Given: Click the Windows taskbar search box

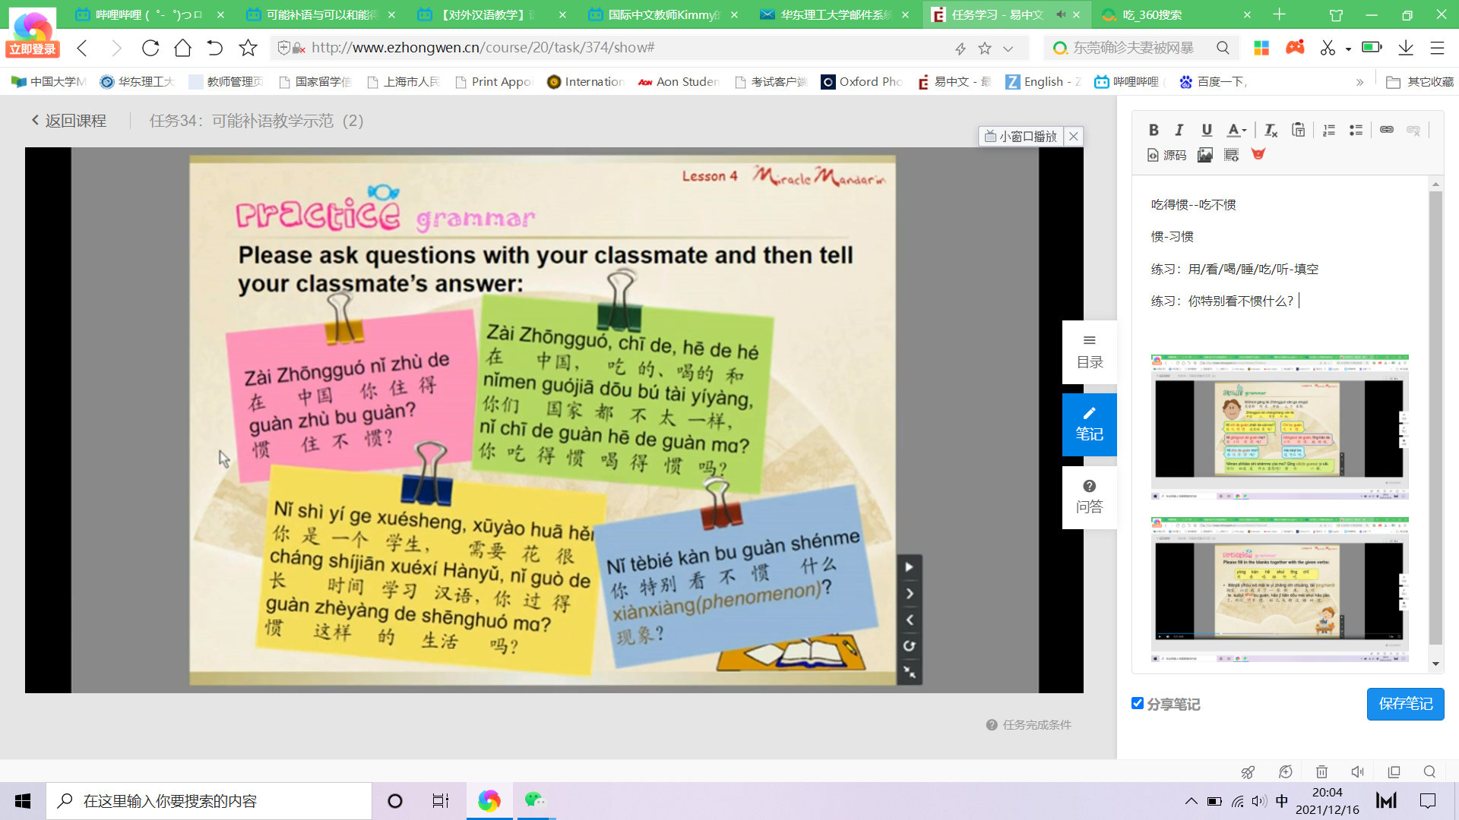Looking at the screenshot, I should click(x=209, y=801).
